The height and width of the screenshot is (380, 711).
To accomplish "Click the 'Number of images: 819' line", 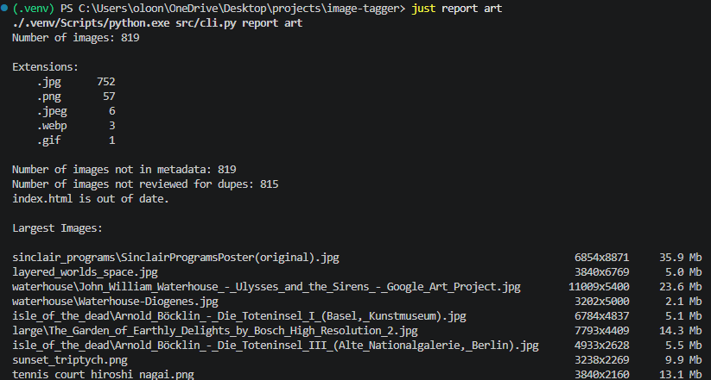I will pos(76,38).
